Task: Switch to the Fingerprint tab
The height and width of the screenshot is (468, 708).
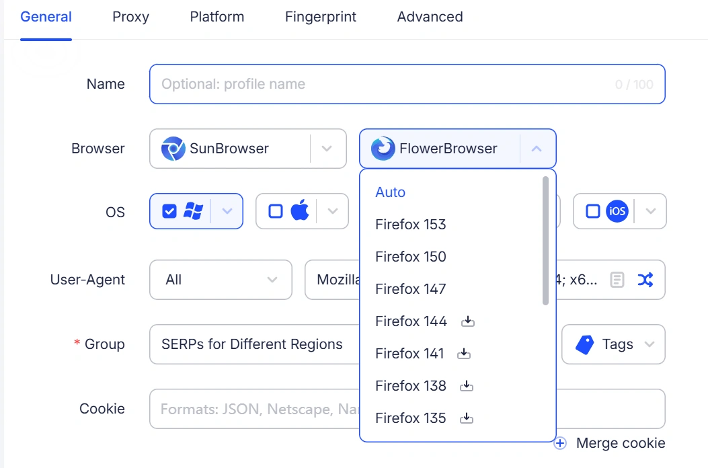Action: (321, 17)
